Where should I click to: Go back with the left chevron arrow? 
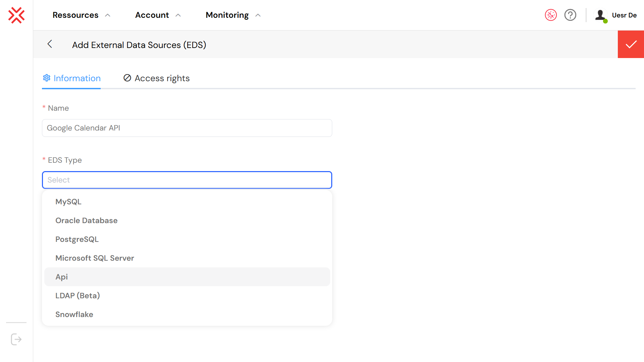pos(50,44)
